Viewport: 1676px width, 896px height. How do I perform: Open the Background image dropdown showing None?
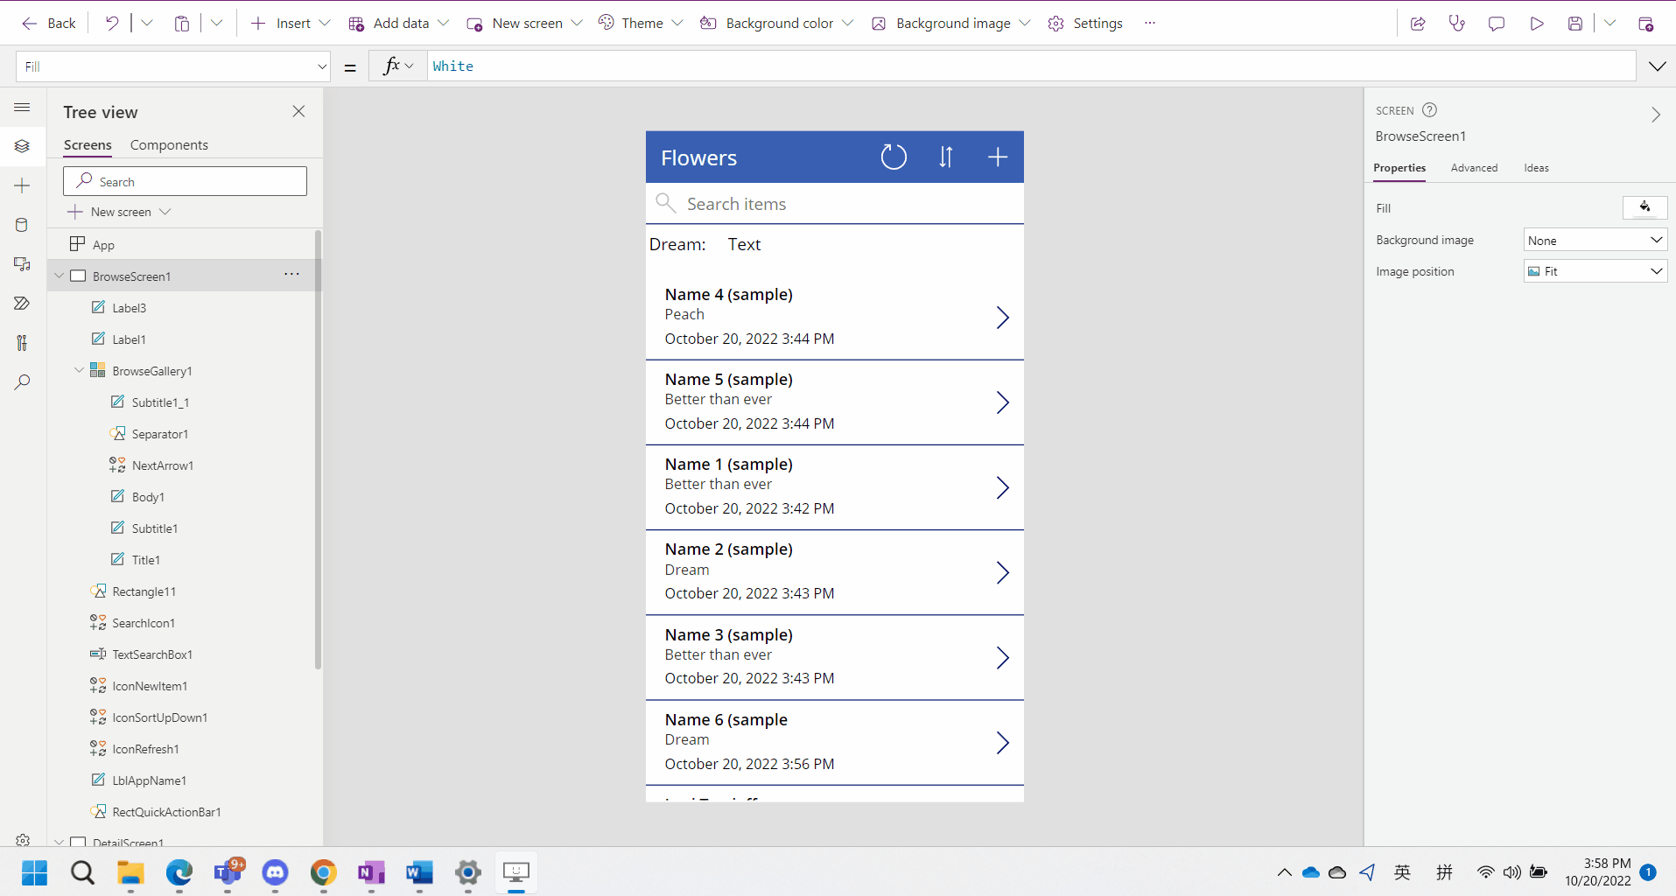[x=1595, y=240]
